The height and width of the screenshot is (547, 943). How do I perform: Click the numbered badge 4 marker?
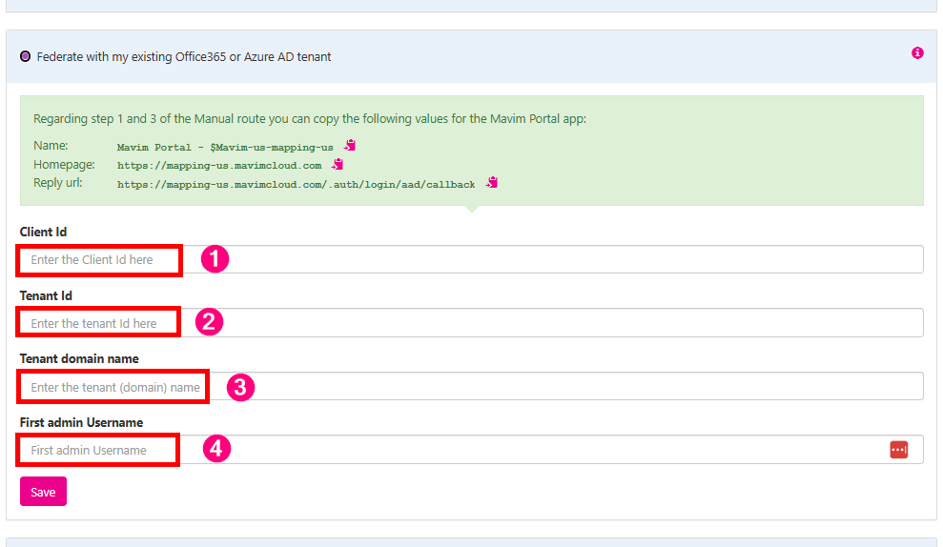pos(217,449)
